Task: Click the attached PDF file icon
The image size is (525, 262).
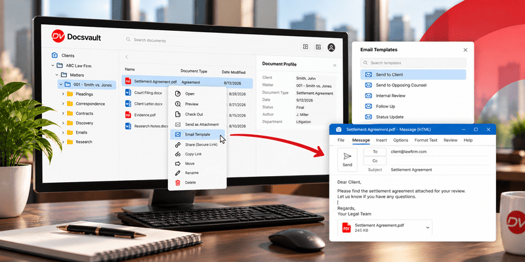Action: [346, 227]
